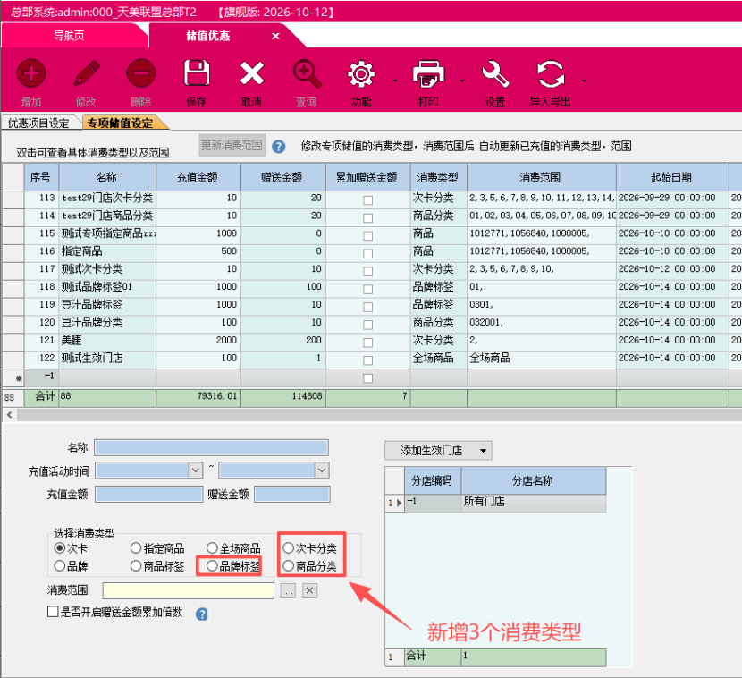Click the help icon beside 更新消费范围
This screenshot has width=742, height=678.
point(279,147)
